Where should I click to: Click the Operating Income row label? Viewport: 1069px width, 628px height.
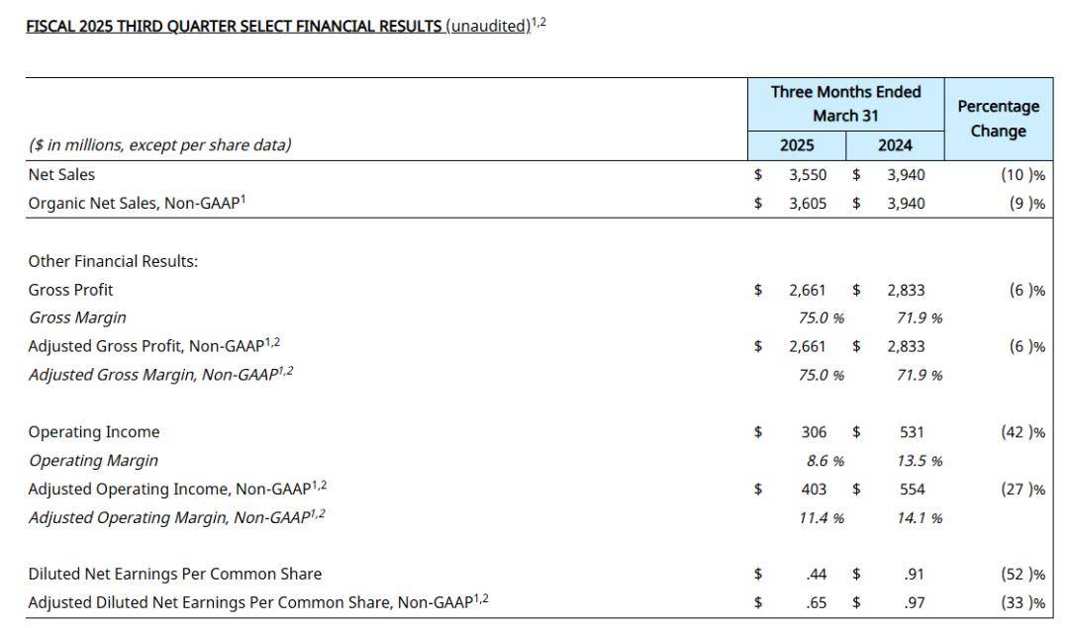coord(93,432)
